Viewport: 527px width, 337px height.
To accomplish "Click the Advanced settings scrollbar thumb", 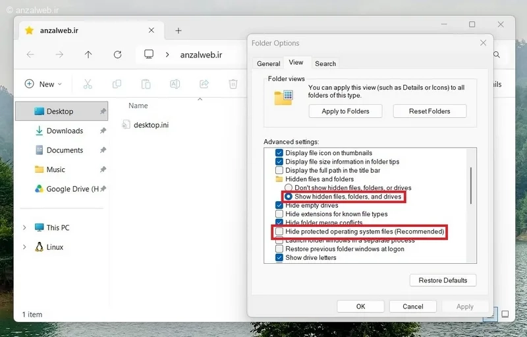I will click(x=471, y=186).
